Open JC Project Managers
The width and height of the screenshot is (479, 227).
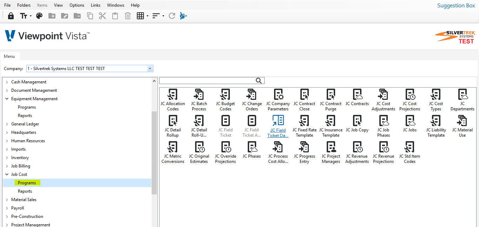331,152
